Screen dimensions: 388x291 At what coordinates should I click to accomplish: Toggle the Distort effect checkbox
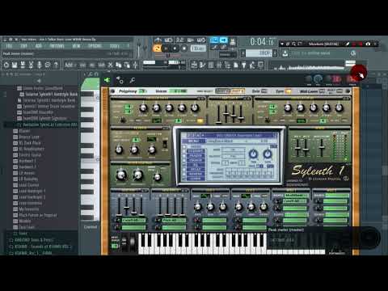(184, 151)
